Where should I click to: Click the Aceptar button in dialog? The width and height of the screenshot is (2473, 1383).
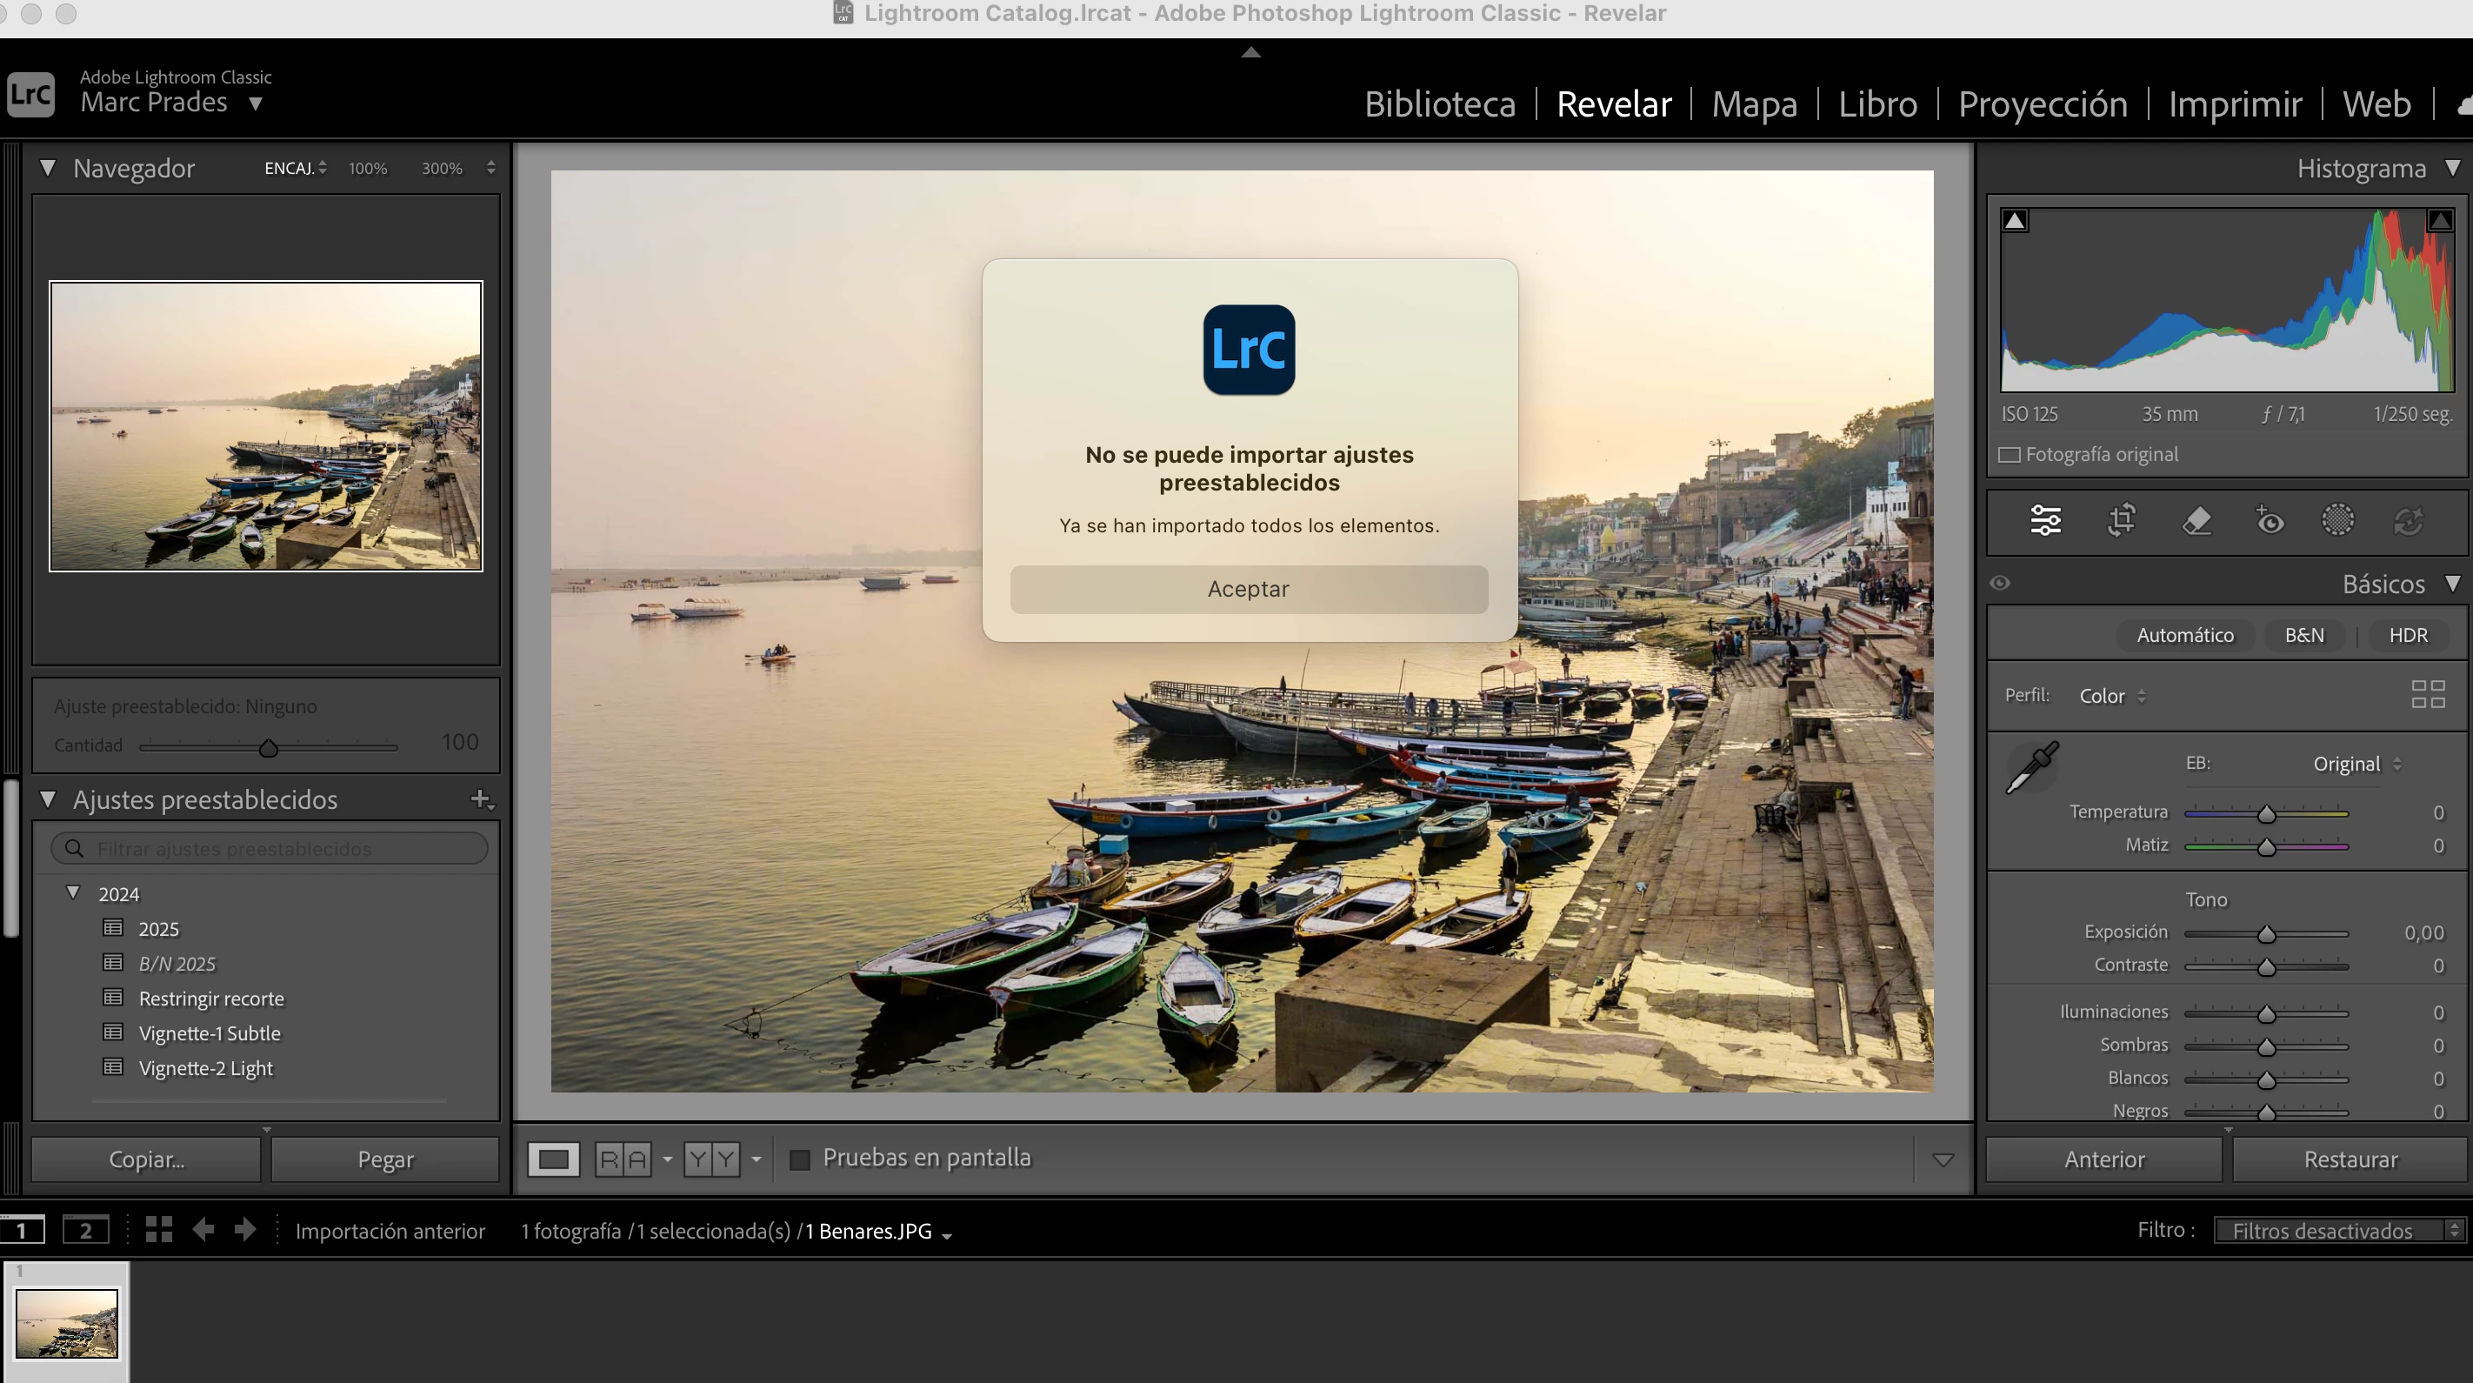1248,589
